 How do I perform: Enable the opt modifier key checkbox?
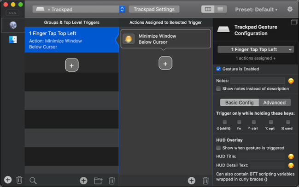(x=271, y=122)
